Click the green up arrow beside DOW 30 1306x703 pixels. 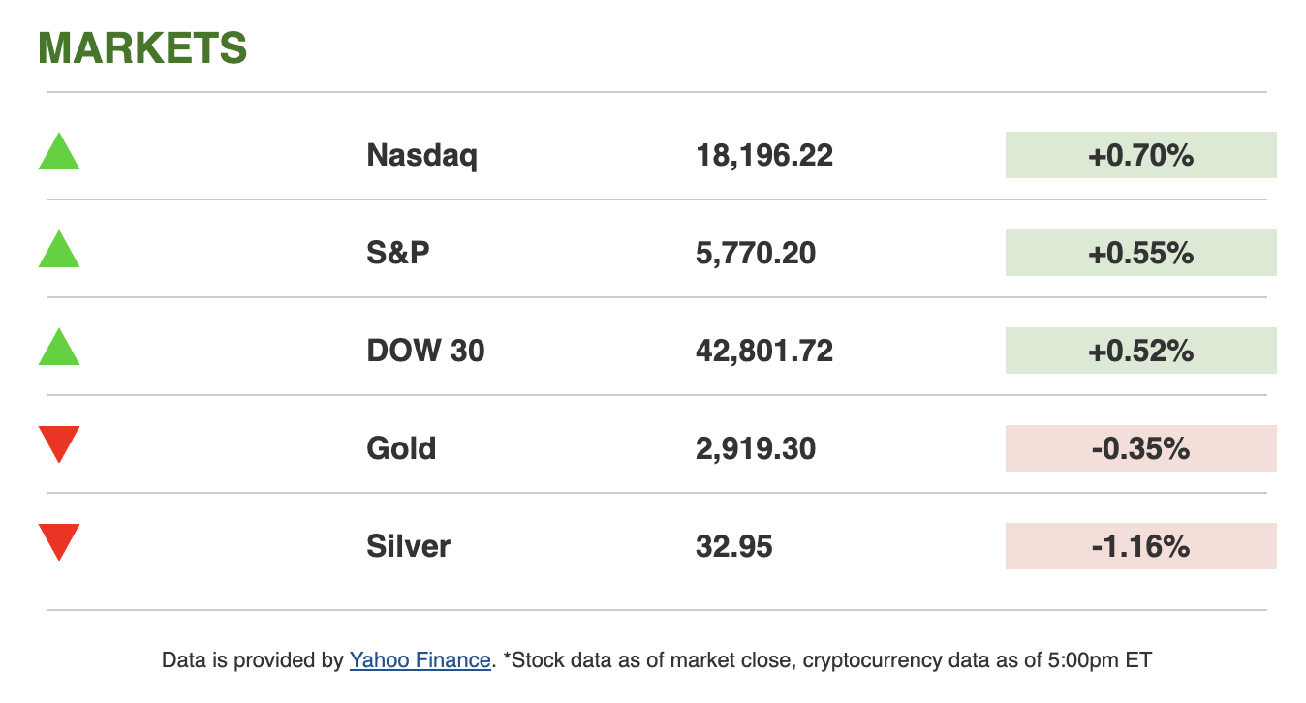click(59, 350)
